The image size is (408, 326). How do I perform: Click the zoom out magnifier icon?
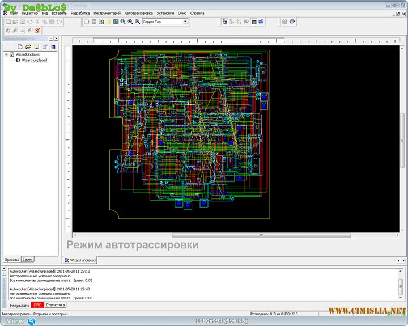[x=137, y=22]
